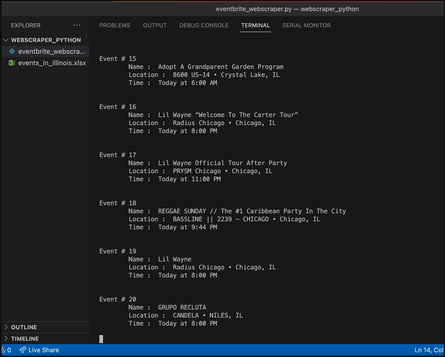Viewport: 445px width, 357px height.
Task: Click the Lil Wayne "Welcome To The Carter Tour" name
Action: (228, 115)
